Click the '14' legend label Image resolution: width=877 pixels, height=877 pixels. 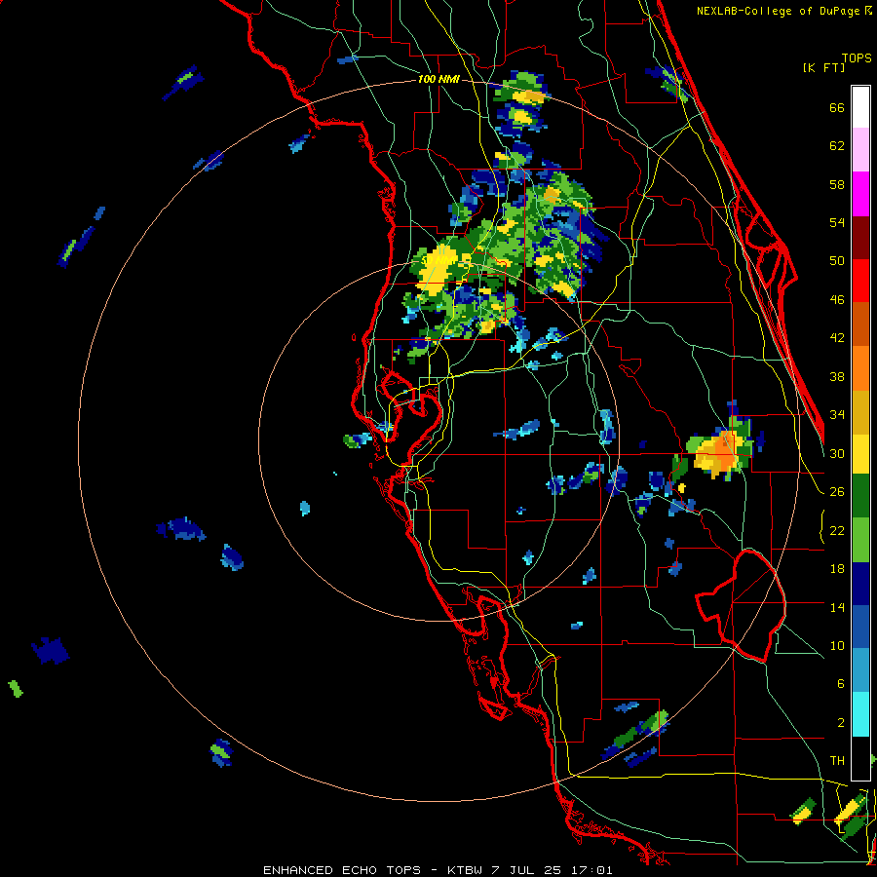tap(837, 607)
